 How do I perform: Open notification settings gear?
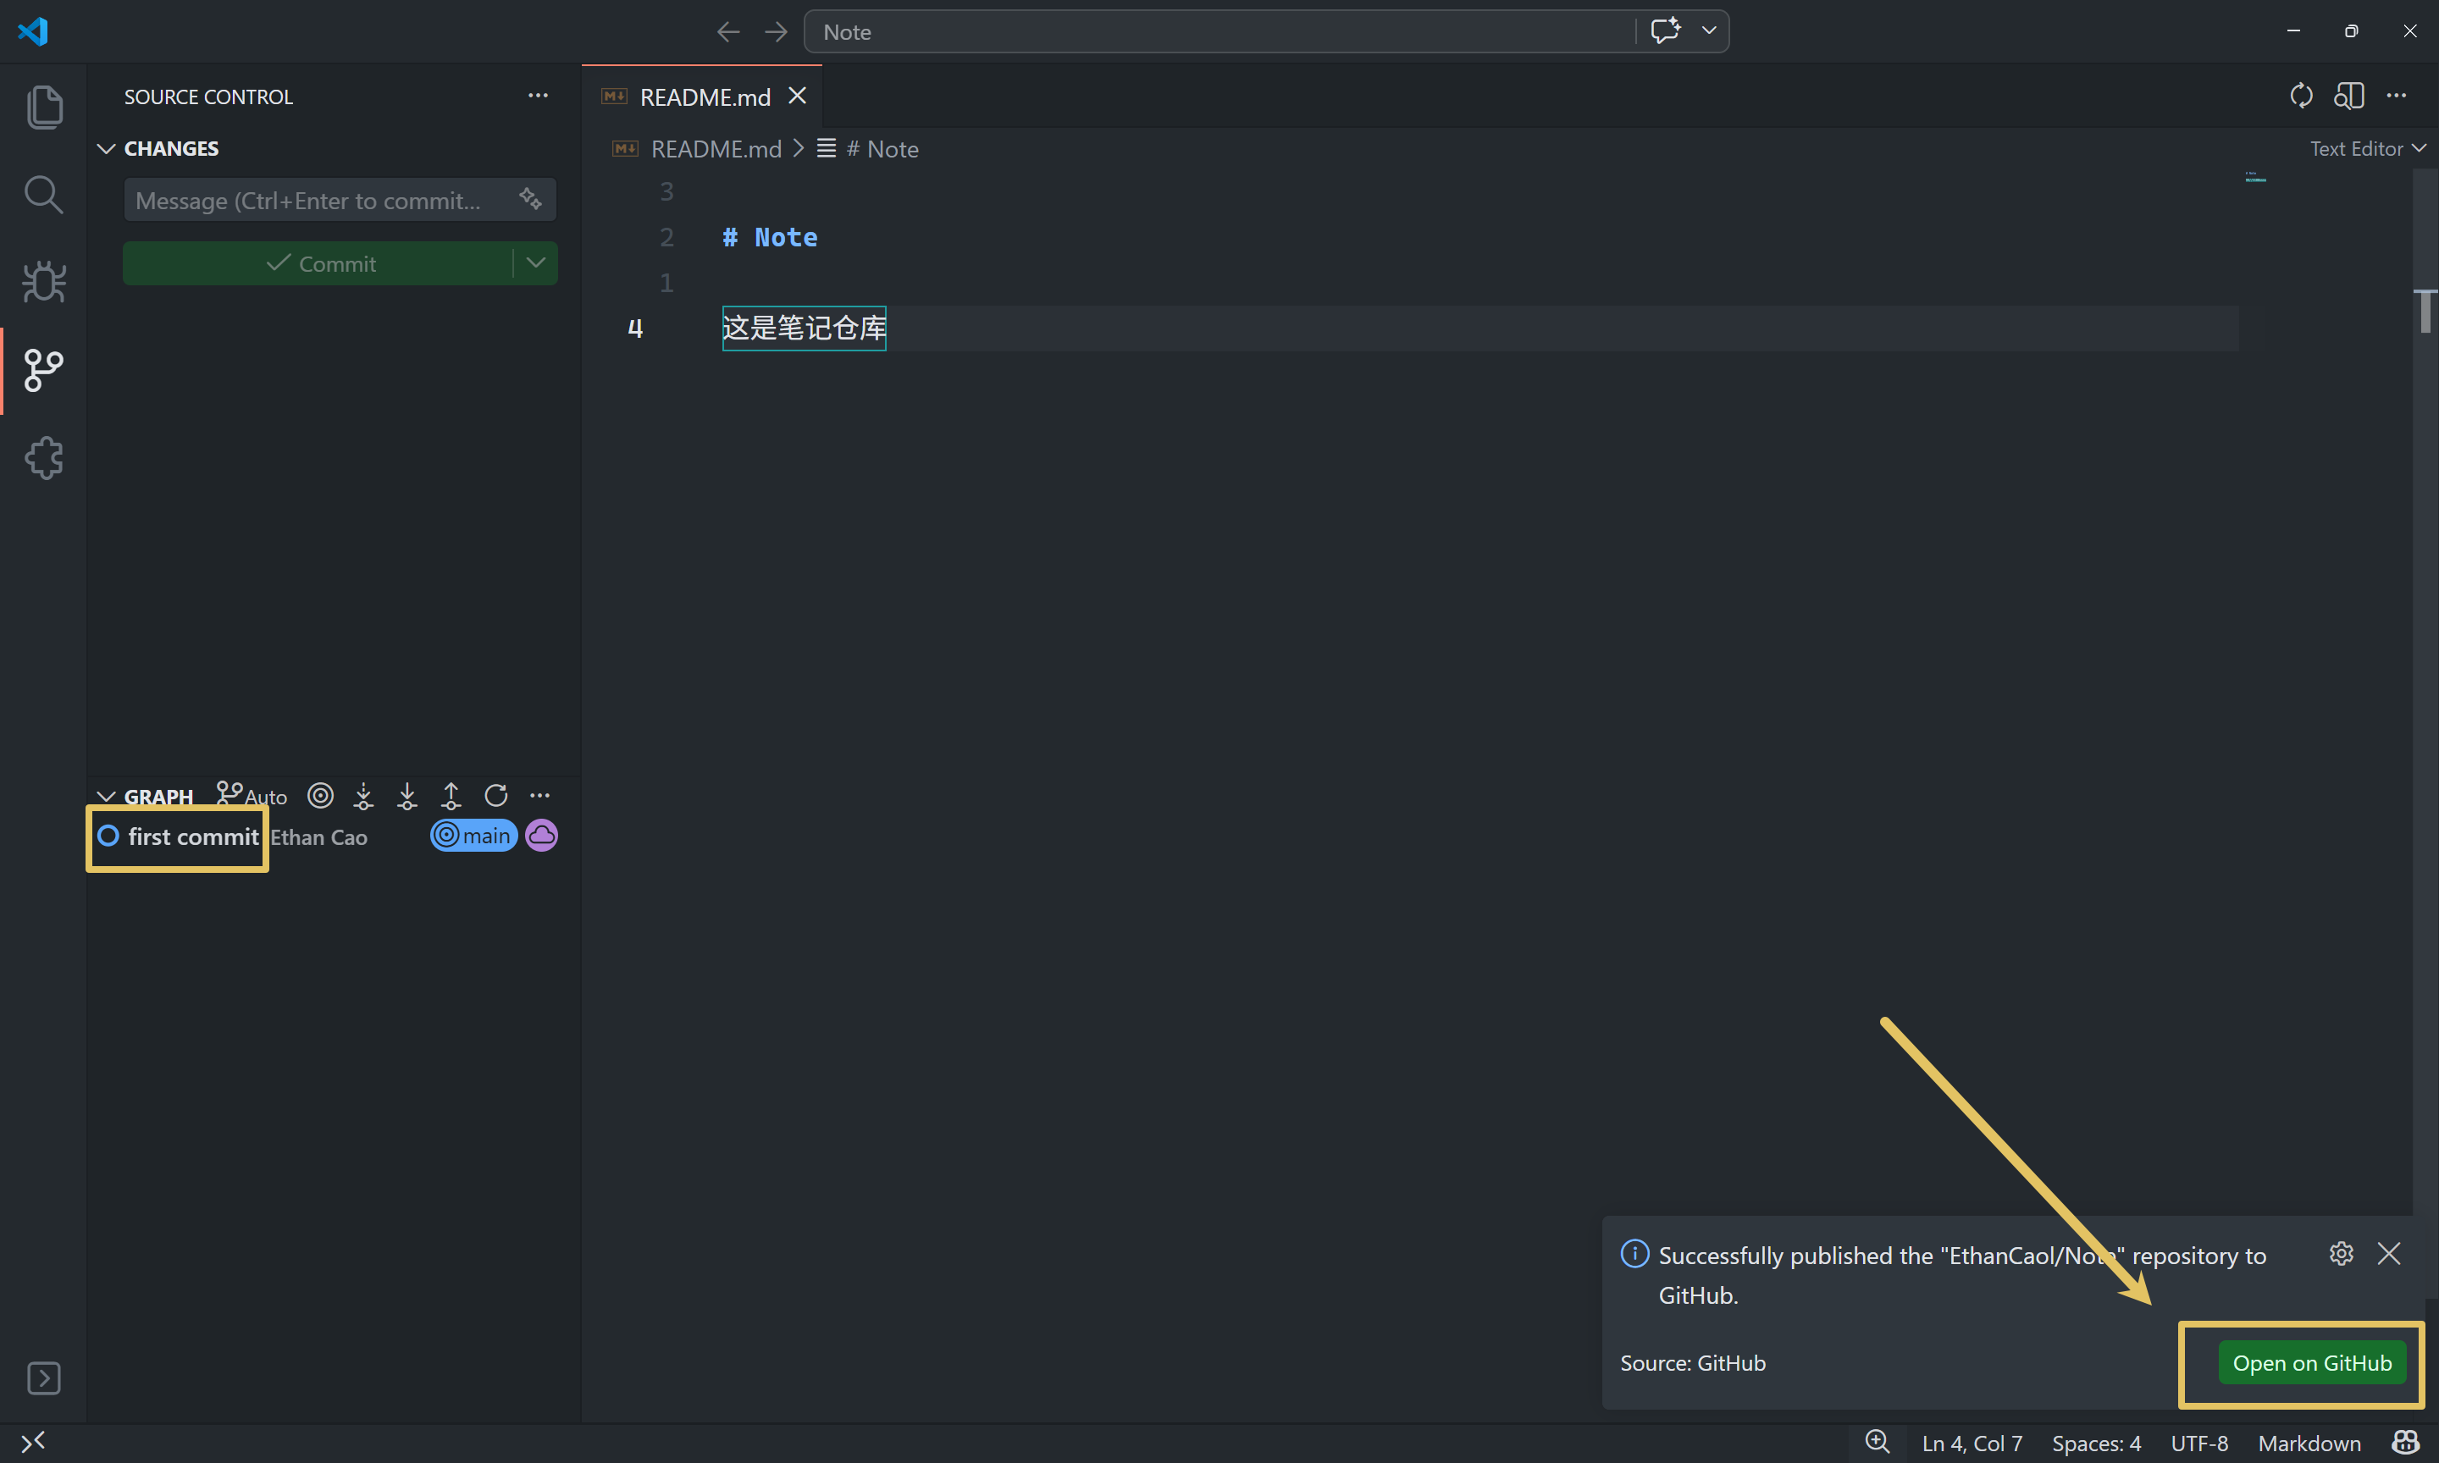pyautogui.click(x=2342, y=1253)
